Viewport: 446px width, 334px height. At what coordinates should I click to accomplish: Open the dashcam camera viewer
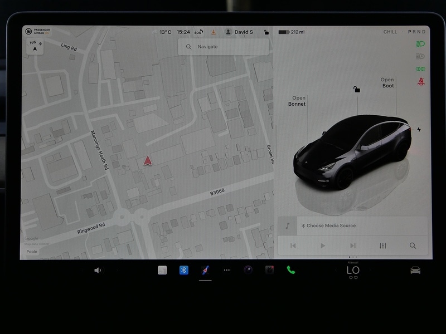click(269, 269)
